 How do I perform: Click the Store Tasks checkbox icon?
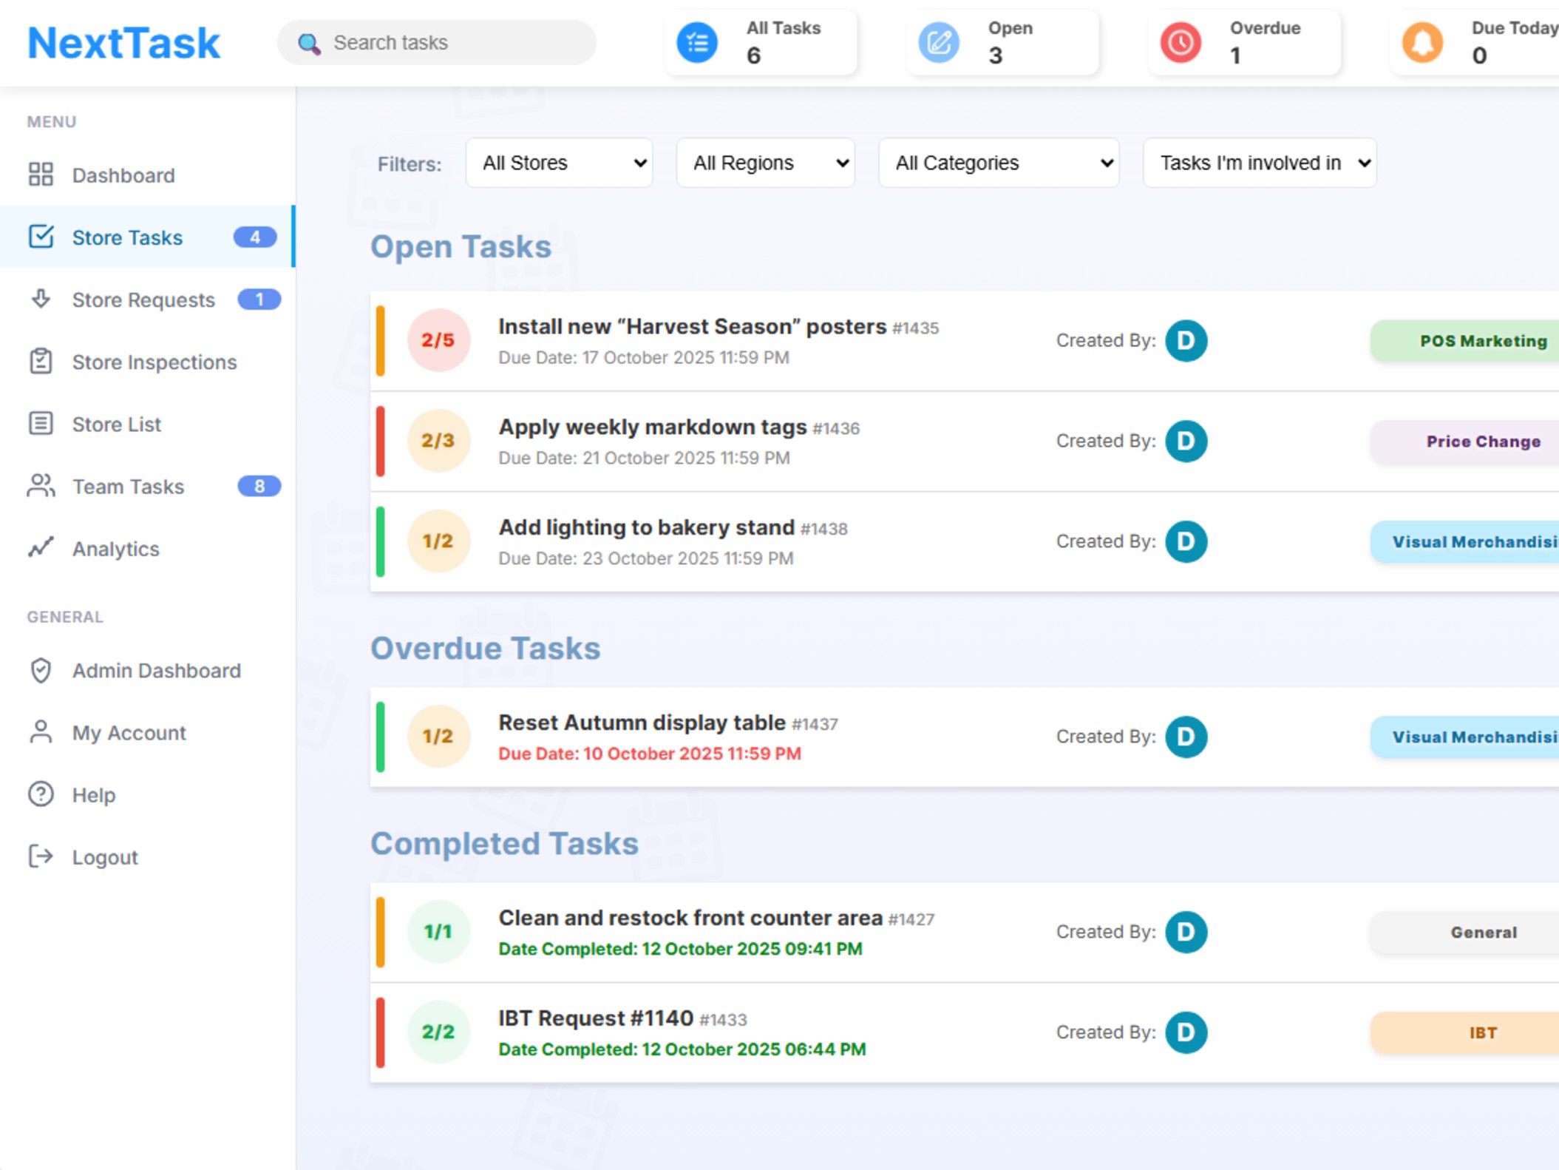(x=41, y=237)
